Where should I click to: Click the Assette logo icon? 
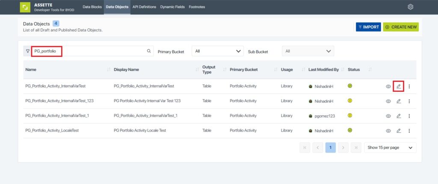pos(25,7)
